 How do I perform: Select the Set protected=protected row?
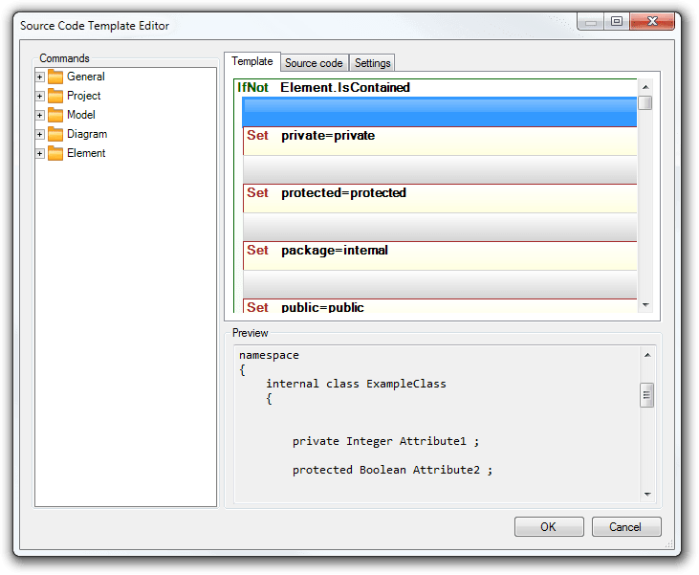coord(440,198)
